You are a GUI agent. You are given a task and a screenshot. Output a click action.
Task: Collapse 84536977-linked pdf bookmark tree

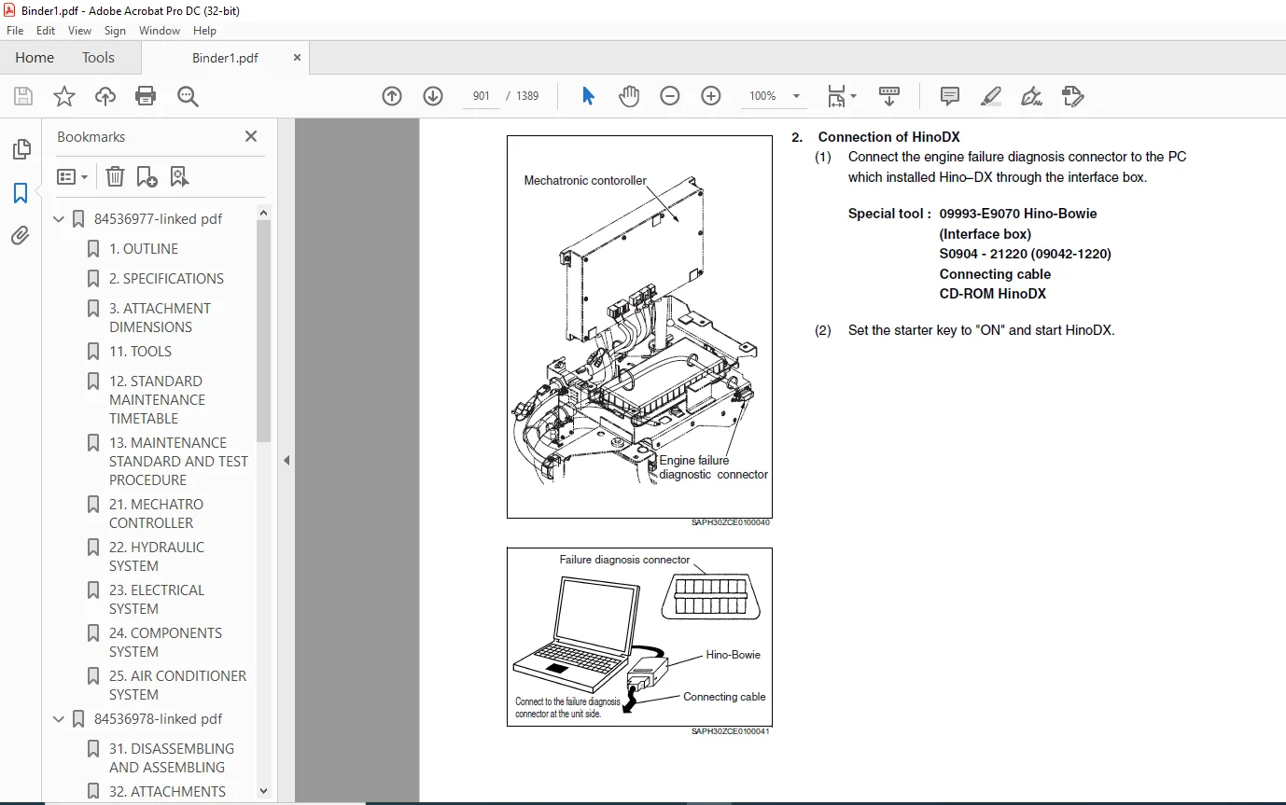click(x=59, y=219)
